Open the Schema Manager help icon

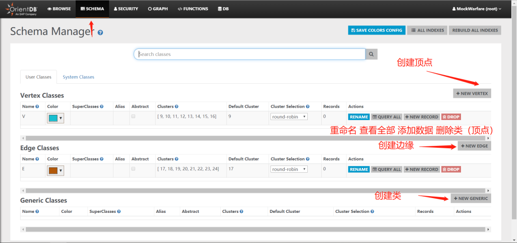[x=100, y=33]
